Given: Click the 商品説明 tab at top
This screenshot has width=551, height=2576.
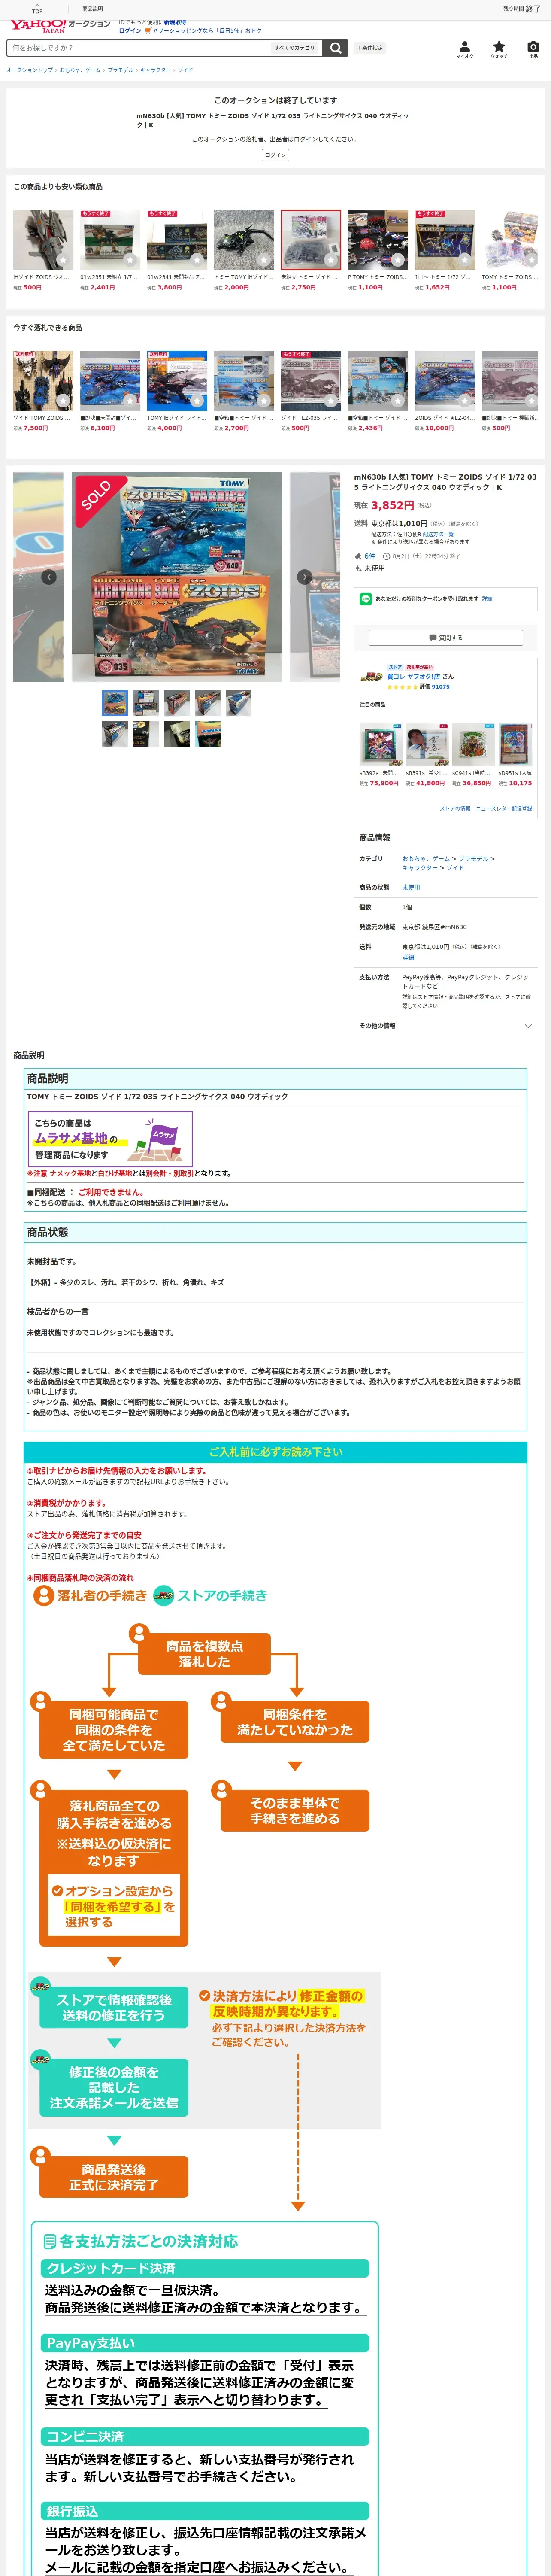Looking at the screenshot, I should pos(92,8).
